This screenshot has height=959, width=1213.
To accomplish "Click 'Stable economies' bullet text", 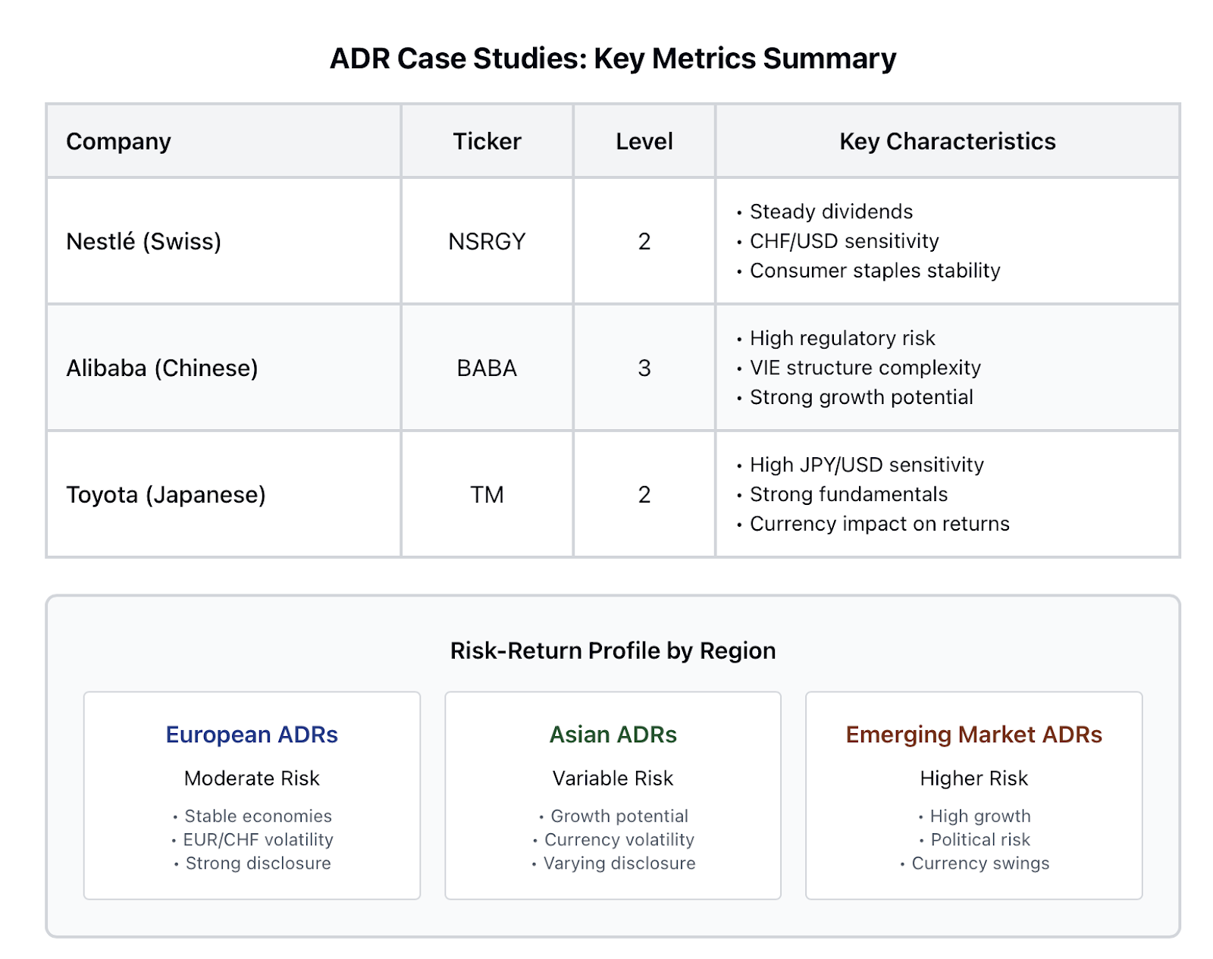I will tap(258, 816).
